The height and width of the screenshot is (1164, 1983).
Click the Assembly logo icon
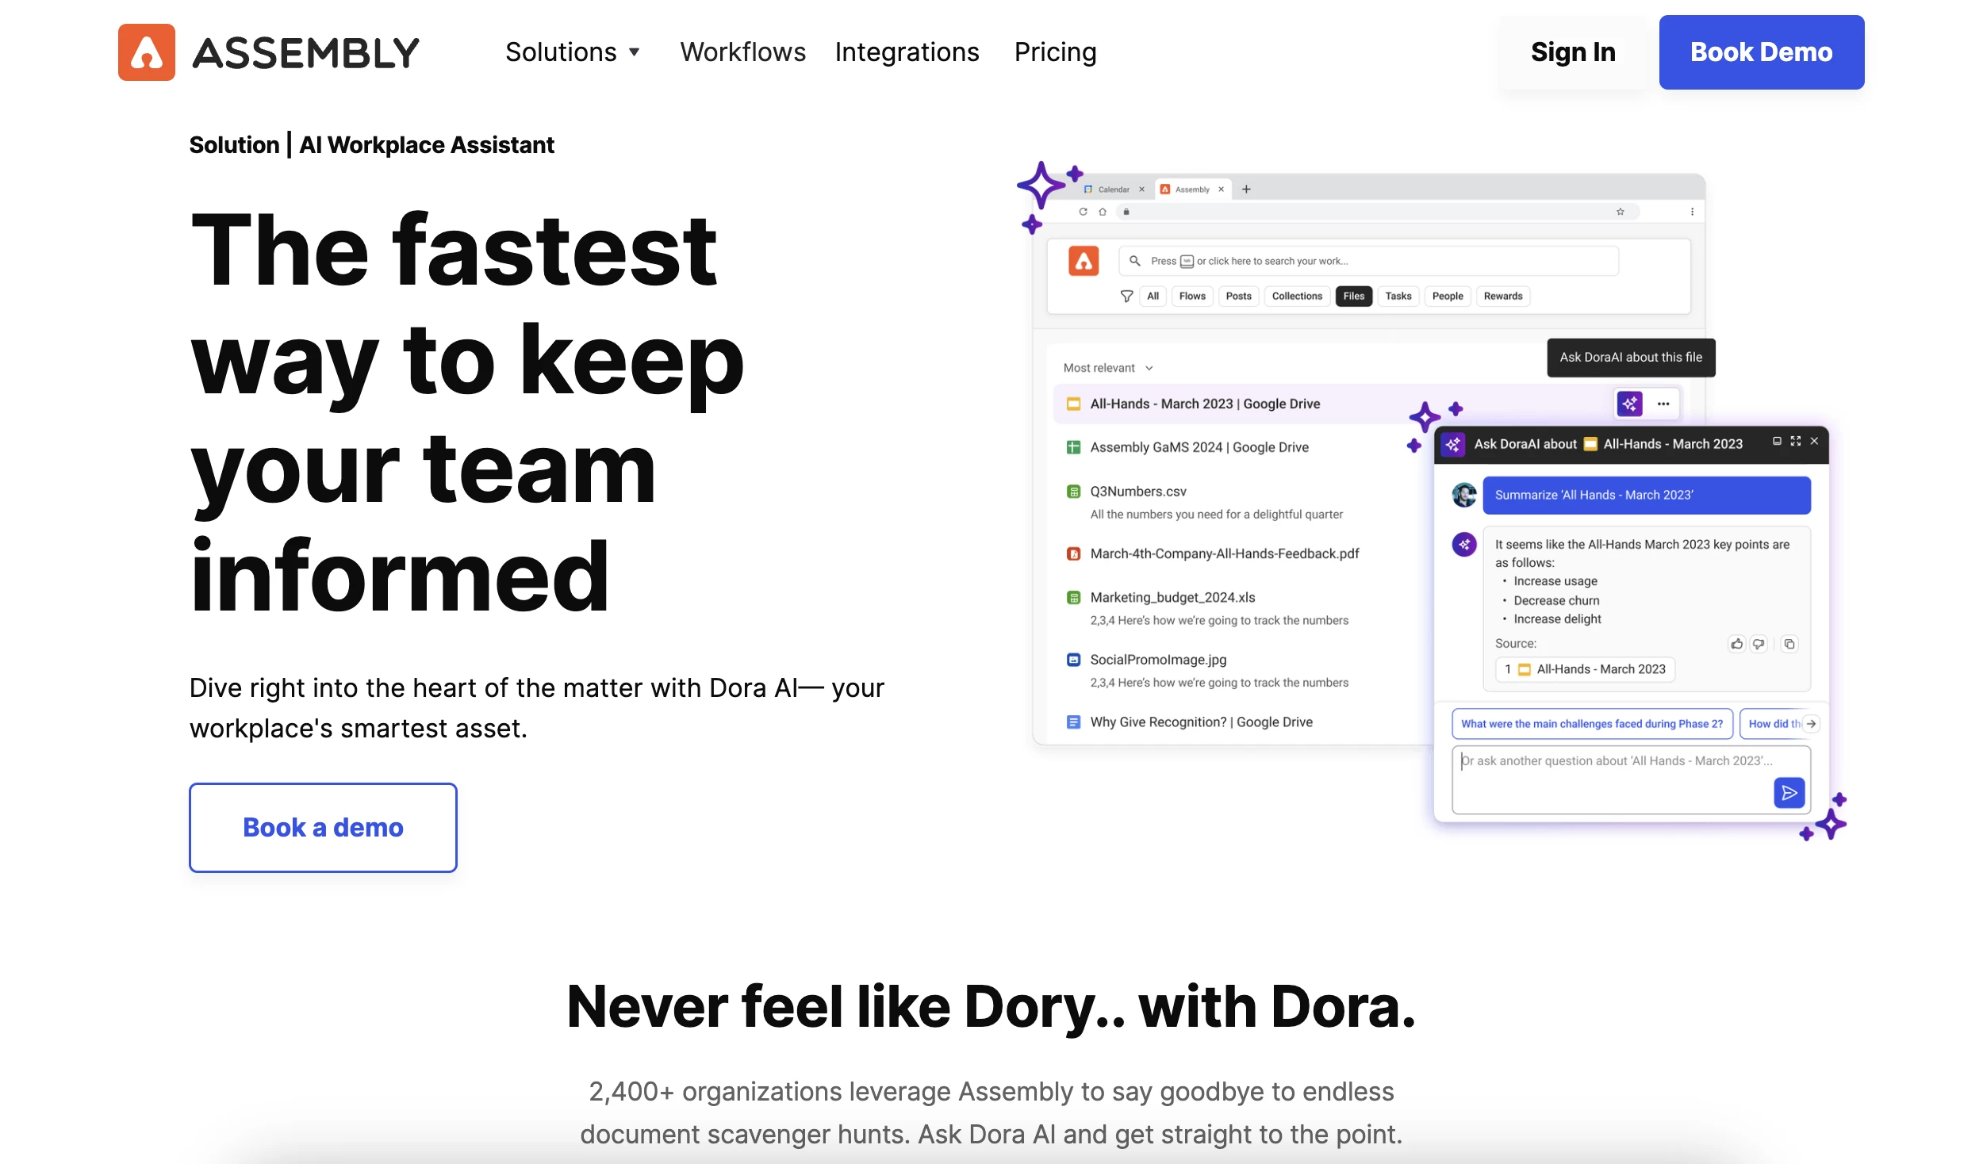coord(145,52)
